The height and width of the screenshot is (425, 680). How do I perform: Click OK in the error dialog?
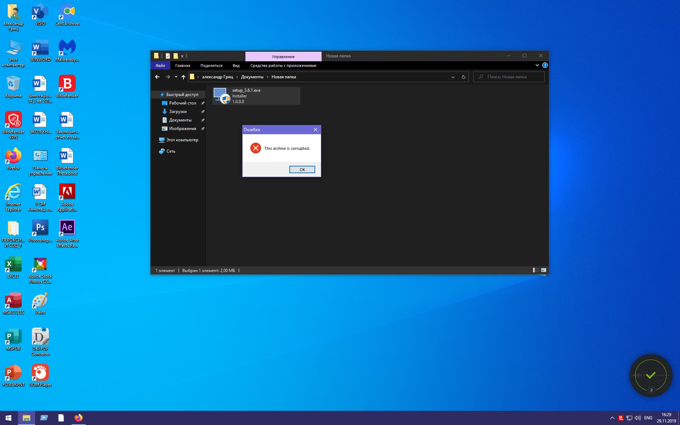pos(302,170)
